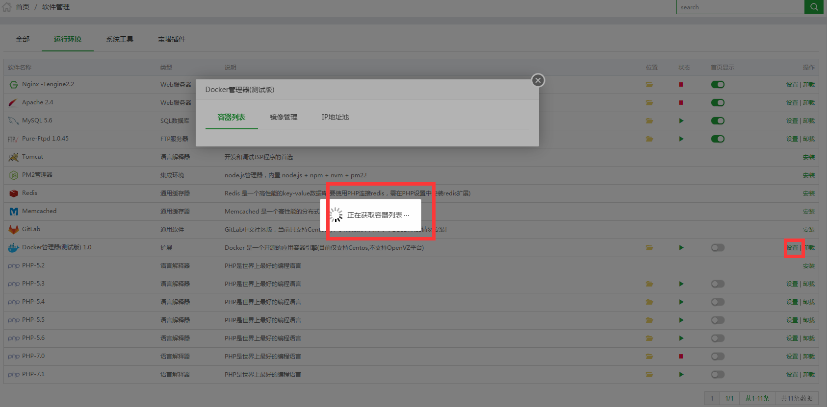Click the 首页 breadcrumb link

pyautogui.click(x=23, y=7)
